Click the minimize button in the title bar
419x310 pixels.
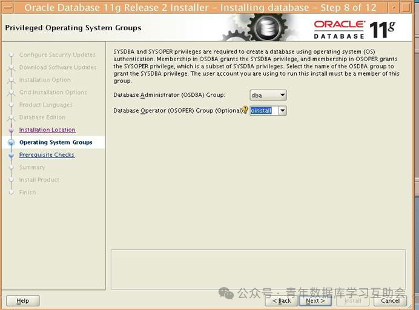pyautogui.click(x=394, y=7)
